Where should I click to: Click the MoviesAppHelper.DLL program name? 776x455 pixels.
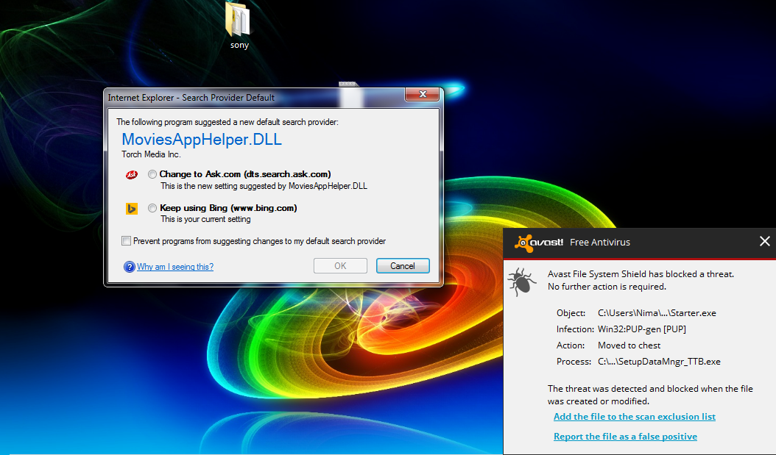tap(202, 140)
